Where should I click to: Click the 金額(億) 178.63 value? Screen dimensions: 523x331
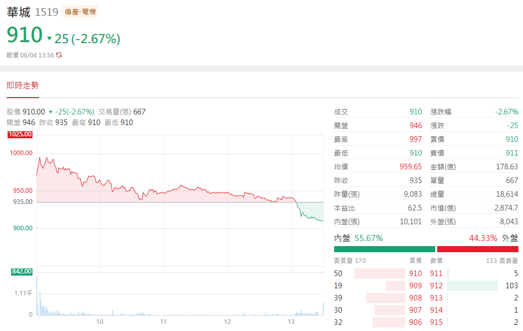pos(507,167)
